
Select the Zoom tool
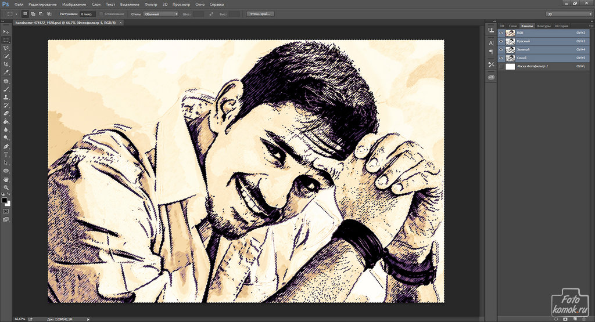coord(6,187)
